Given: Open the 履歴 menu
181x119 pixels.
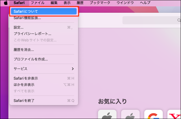Looking at the screenshot, I should [x=80, y=3].
